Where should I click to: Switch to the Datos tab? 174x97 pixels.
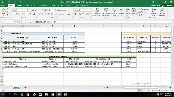coord(53,6)
